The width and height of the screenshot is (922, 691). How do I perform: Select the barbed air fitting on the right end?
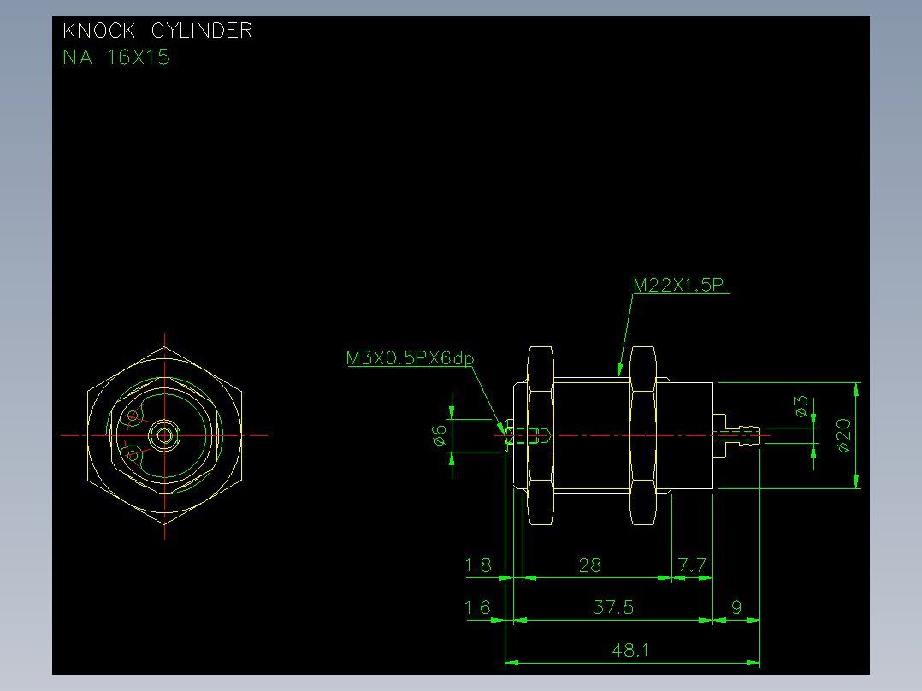pos(736,436)
